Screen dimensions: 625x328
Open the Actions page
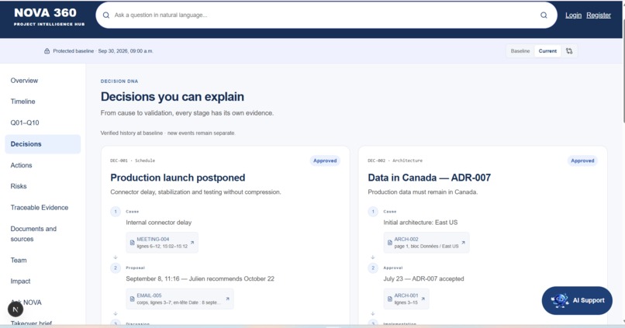coord(21,165)
